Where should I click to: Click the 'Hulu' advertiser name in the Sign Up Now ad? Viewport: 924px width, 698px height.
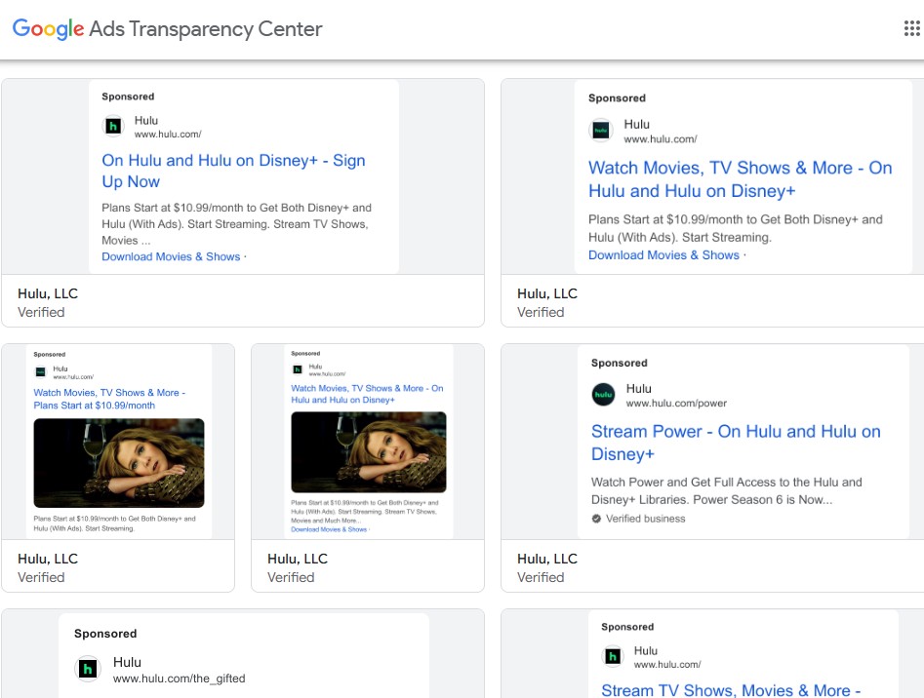point(146,121)
